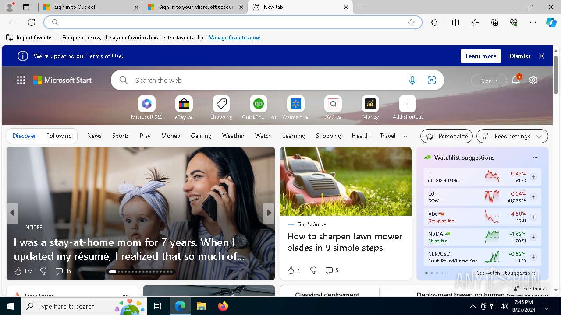Open the Weather category
The height and width of the screenshot is (315, 561).
point(233,136)
